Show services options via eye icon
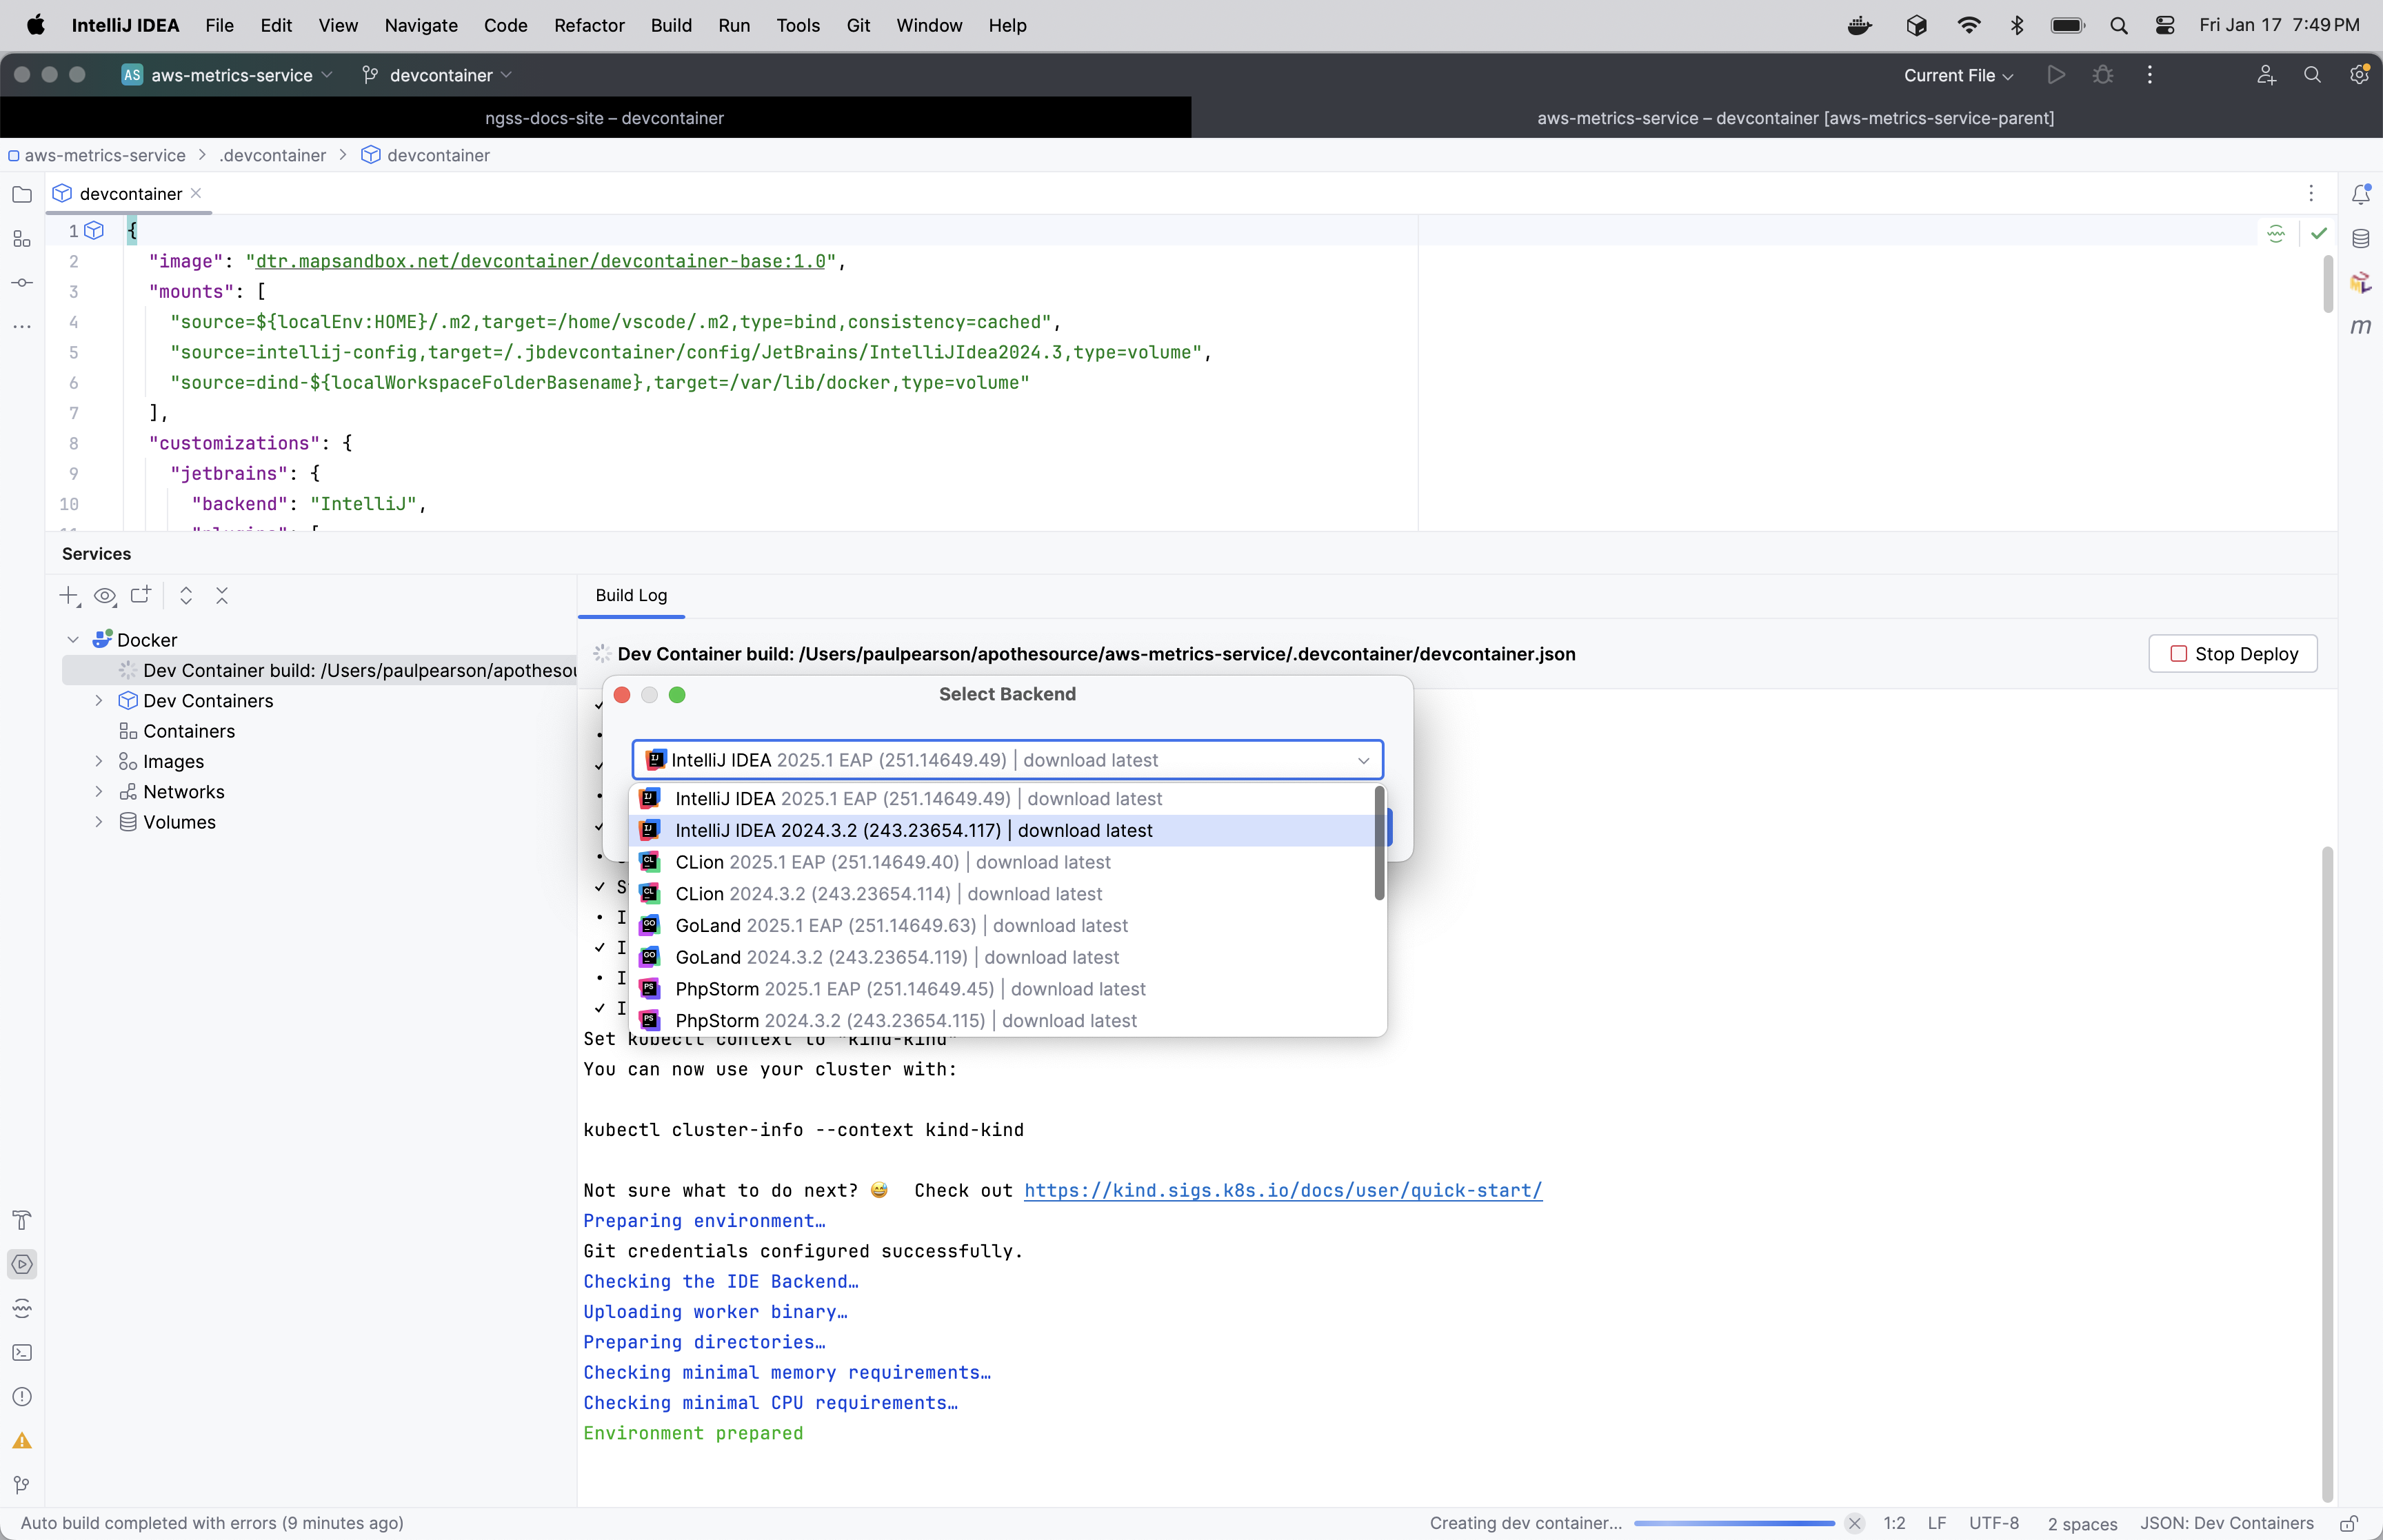Screen dimensions: 2383x1540 pos(104,595)
